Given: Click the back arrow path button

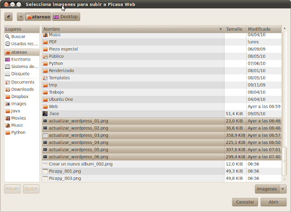Looking at the screenshot, I should (20, 17).
